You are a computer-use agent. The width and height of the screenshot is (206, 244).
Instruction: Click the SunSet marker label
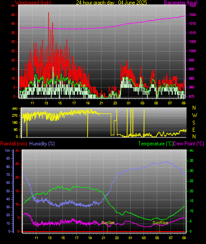click(x=108, y=223)
